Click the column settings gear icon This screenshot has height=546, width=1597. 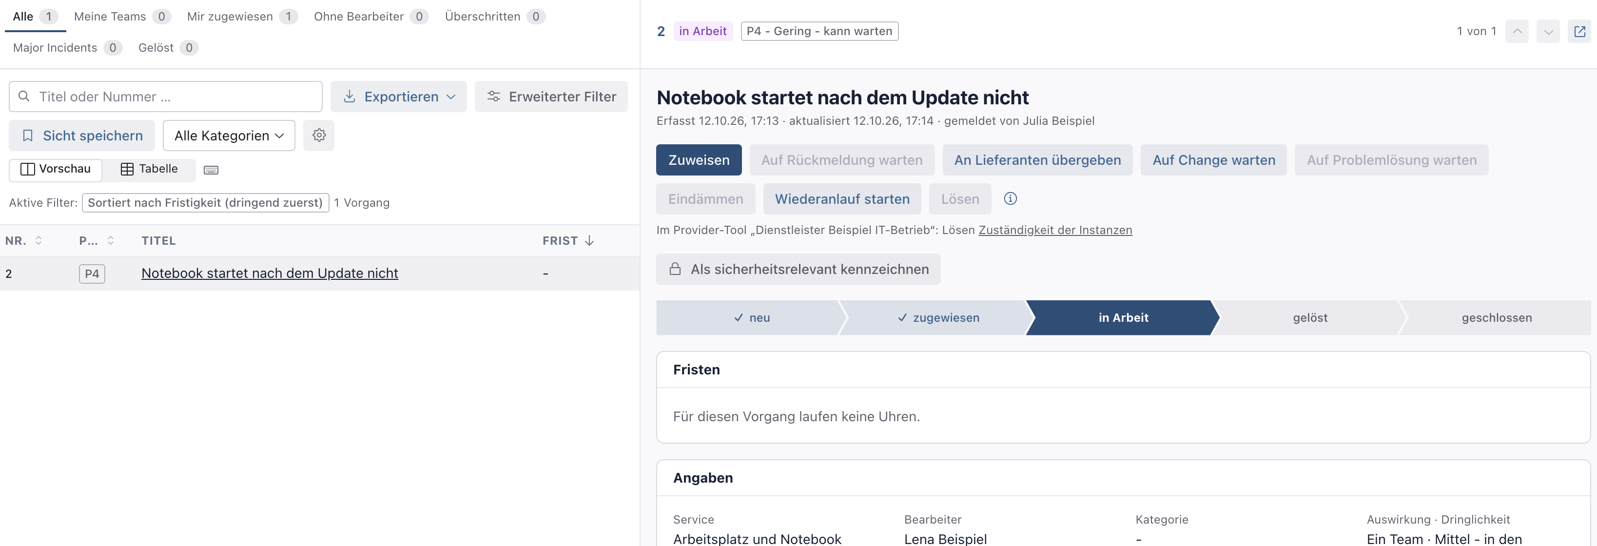319,135
